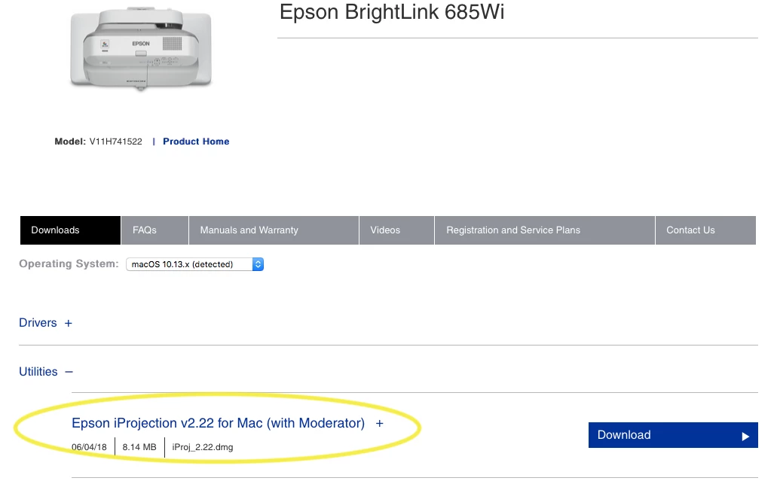Switch to the FAQs tab

click(x=154, y=230)
